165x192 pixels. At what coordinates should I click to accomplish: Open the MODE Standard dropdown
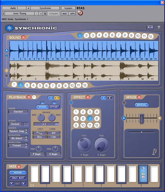point(18,112)
